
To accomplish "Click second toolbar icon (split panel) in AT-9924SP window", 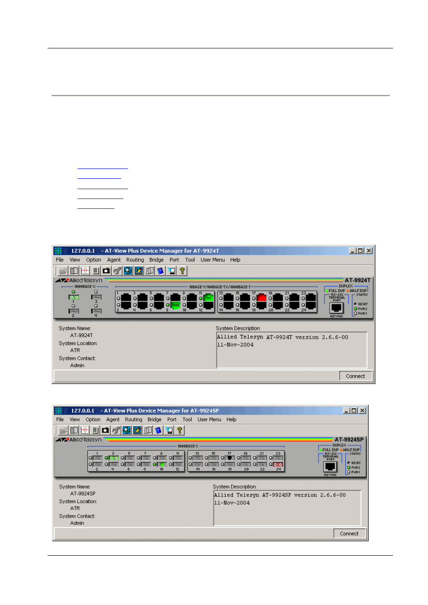I will coord(74,430).
